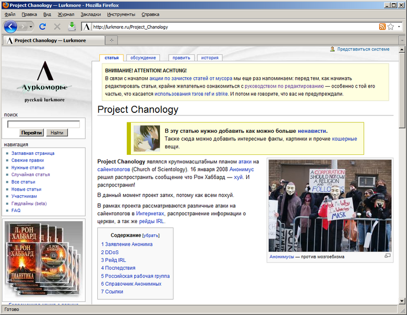This screenshot has height=315, width=407.
Task: Click the Луркоморье logo
Action: click(x=45, y=81)
